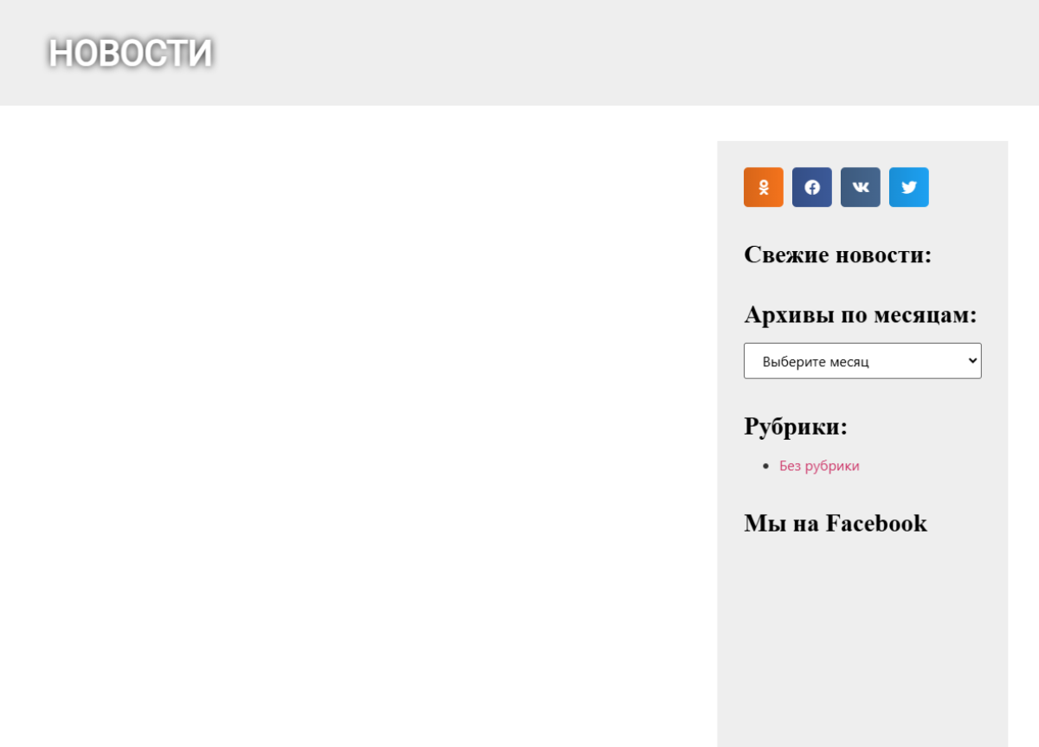Select the Архивы по месяцам heading
This screenshot has height=747, width=1039.
tap(861, 314)
